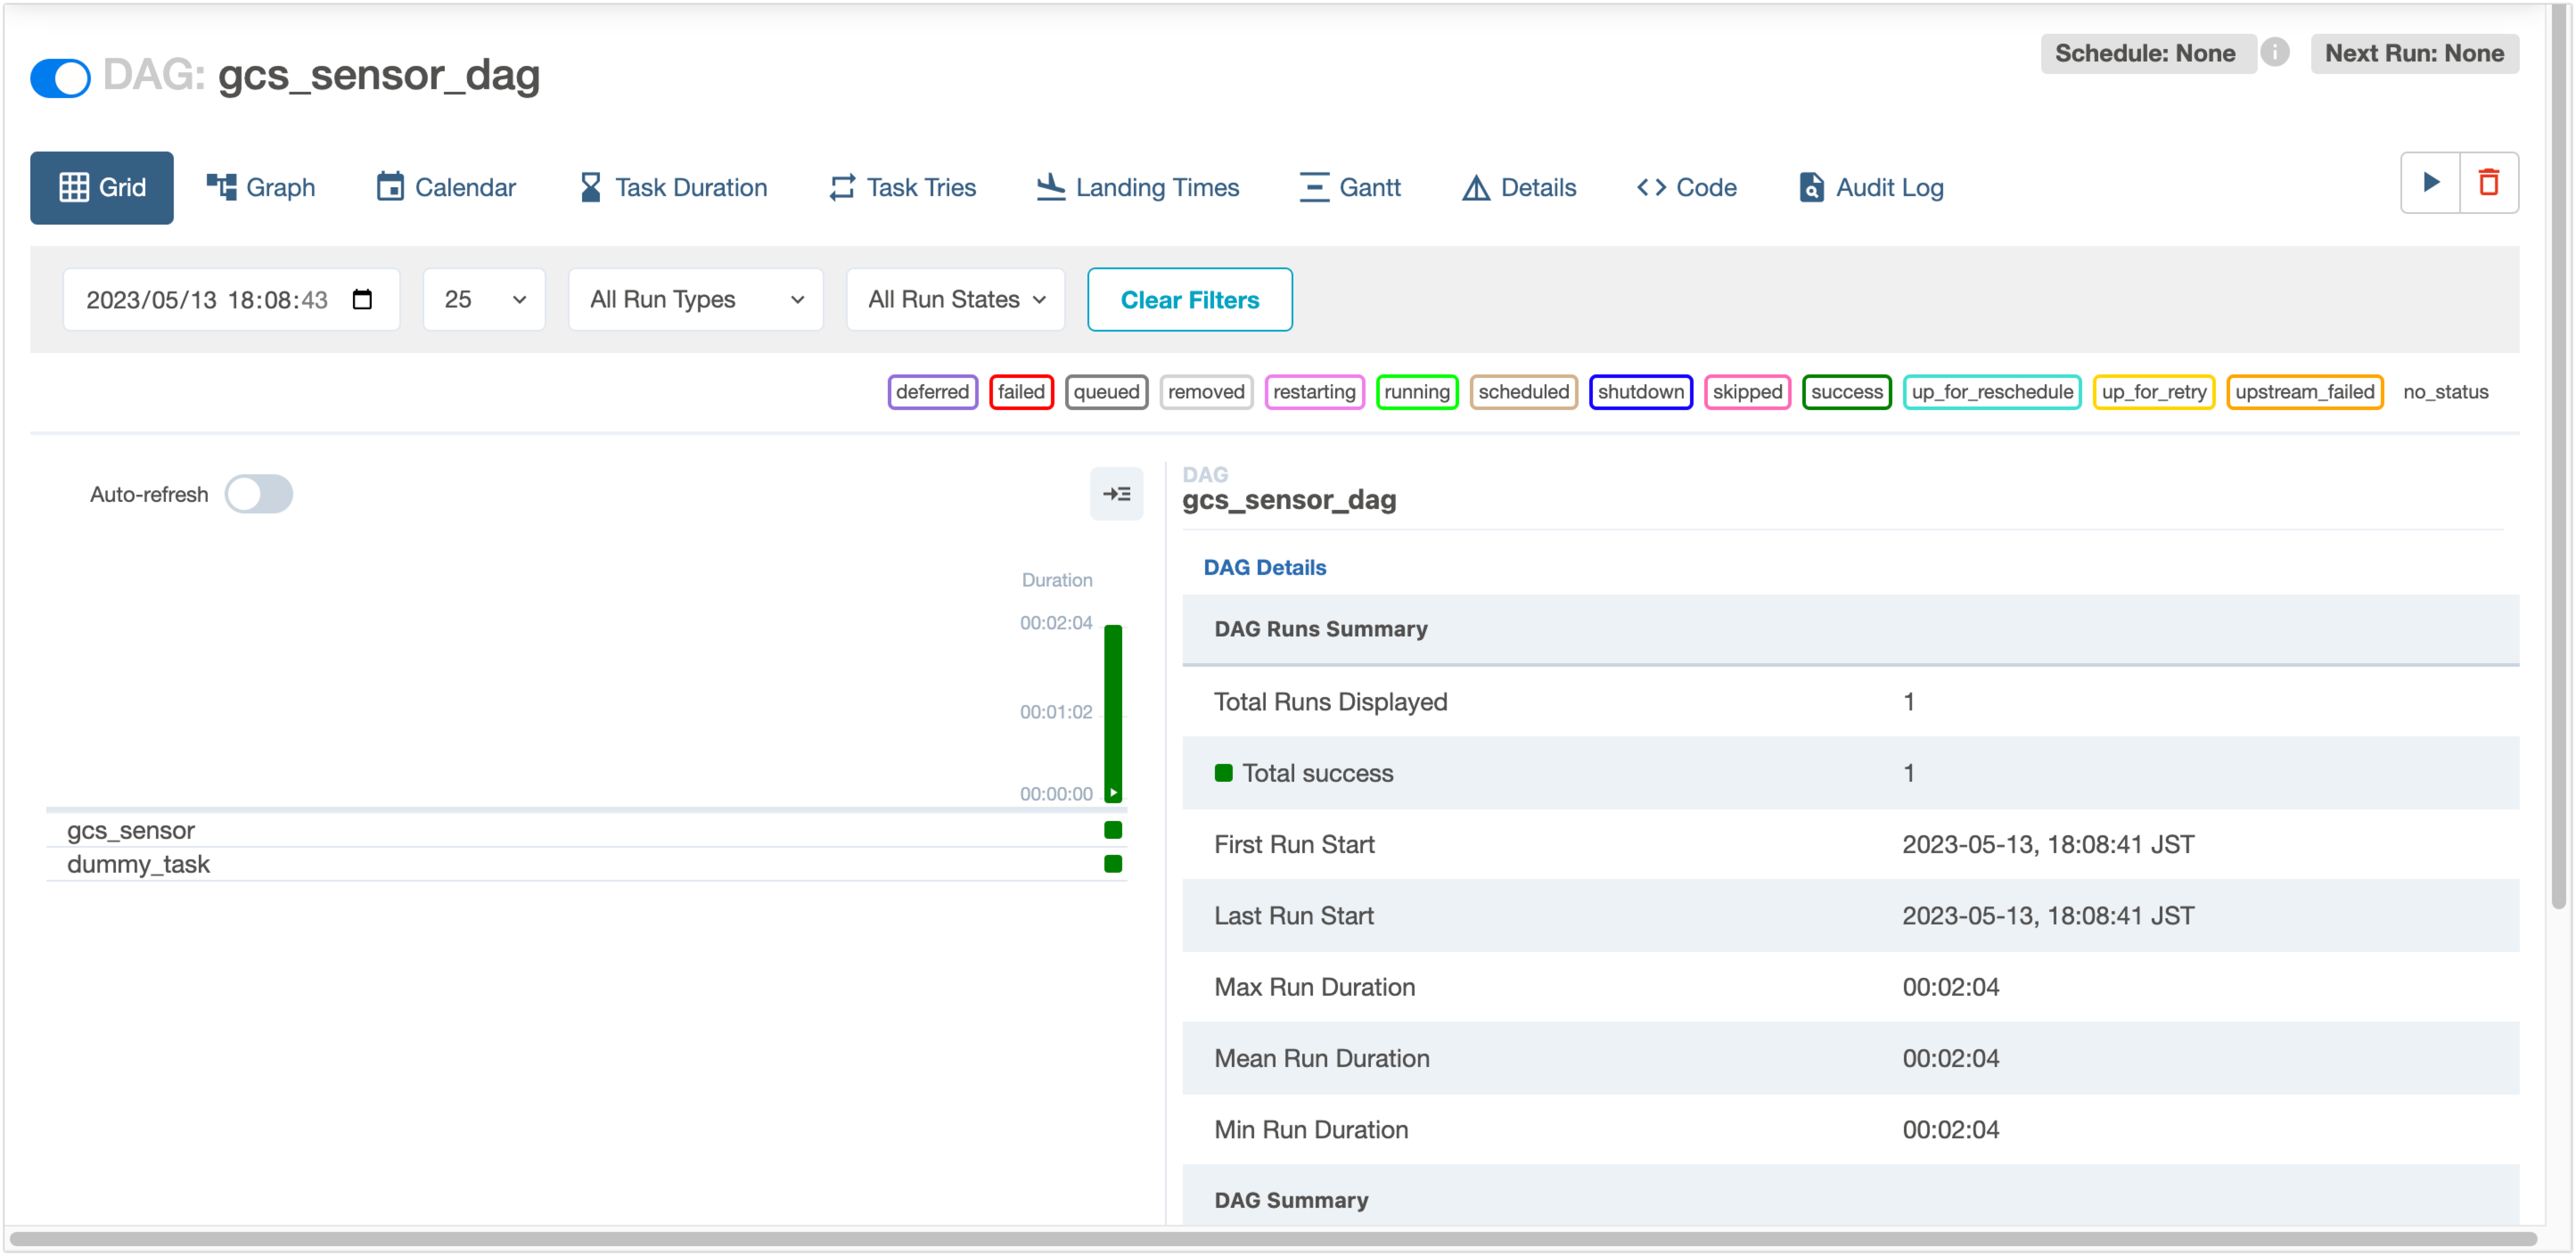The height and width of the screenshot is (1256, 2576).
Task: Click the scheduled status legend badge
Action: point(1524,392)
